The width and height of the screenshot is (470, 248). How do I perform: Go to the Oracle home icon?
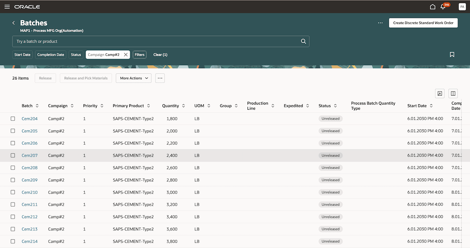click(432, 7)
